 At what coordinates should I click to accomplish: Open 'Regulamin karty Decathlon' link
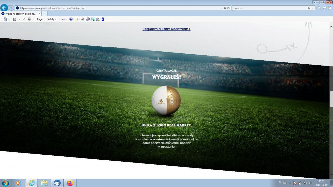(x=166, y=29)
